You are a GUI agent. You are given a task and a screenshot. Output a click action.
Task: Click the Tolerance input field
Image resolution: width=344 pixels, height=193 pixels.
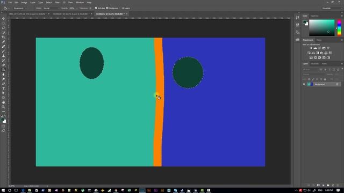coord(90,8)
